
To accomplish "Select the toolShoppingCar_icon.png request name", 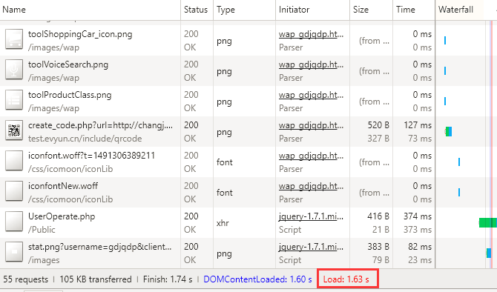I will point(80,34).
